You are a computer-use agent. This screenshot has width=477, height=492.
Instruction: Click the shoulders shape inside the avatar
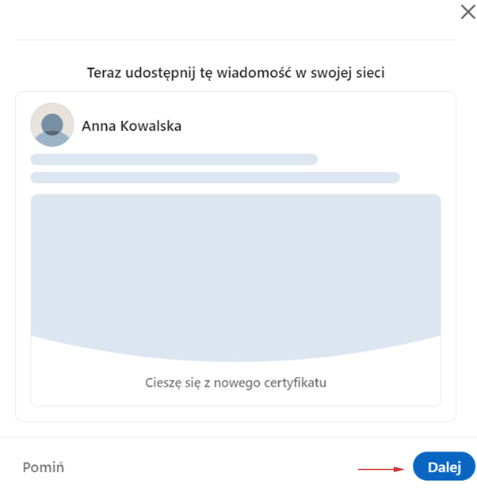pyautogui.click(x=52, y=139)
